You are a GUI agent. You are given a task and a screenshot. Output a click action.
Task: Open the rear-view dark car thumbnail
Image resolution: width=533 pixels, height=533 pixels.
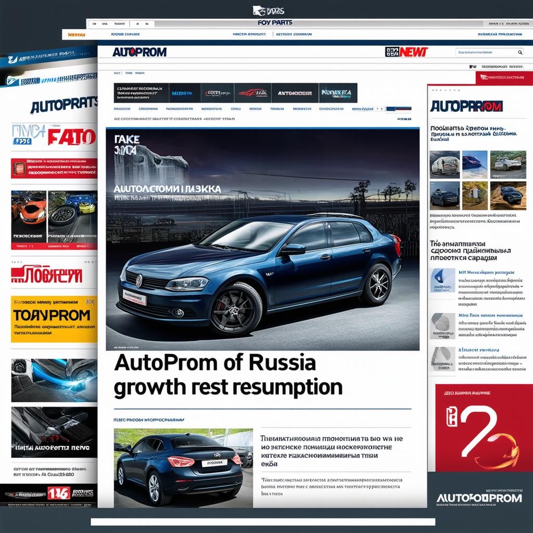point(183,467)
